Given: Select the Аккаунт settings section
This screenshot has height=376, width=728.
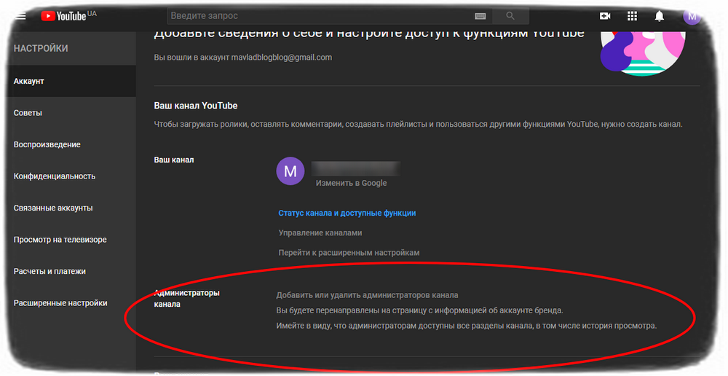Looking at the screenshot, I should coord(71,81).
